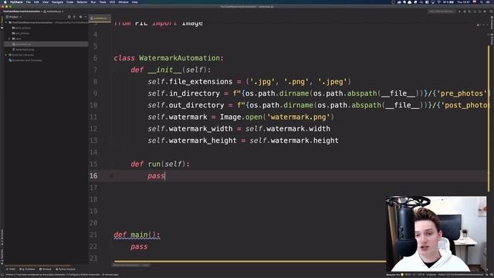This screenshot has width=494, height=278.
Task: Open the Python Console tool window
Action: tap(66, 270)
